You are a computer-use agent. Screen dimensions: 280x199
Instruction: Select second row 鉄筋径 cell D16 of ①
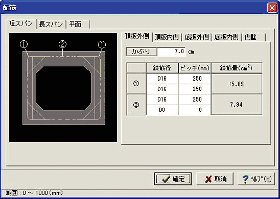coord(162,89)
